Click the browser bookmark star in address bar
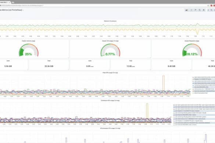The height and width of the screenshot is (143, 215). tap(208, 5)
